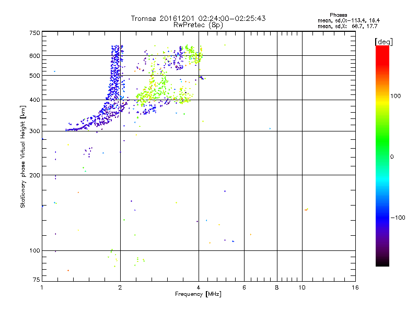The image size is (418, 313).
Task: Click the y-axis tick label '300'
Action: pyautogui.click(x=34, y=131)
